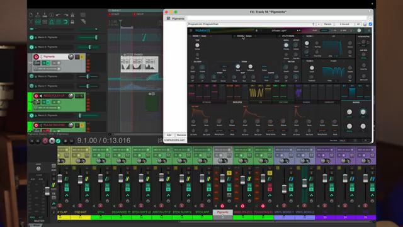The height and width of the screenshot is (227, 403).
Task: Select the Pigments FX view tab
Action: point(333,30)
